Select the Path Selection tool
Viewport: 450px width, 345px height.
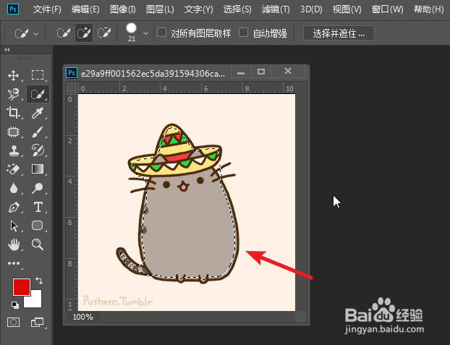(14, 226)
